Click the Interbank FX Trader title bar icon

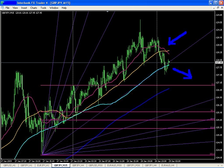(2, 3)
